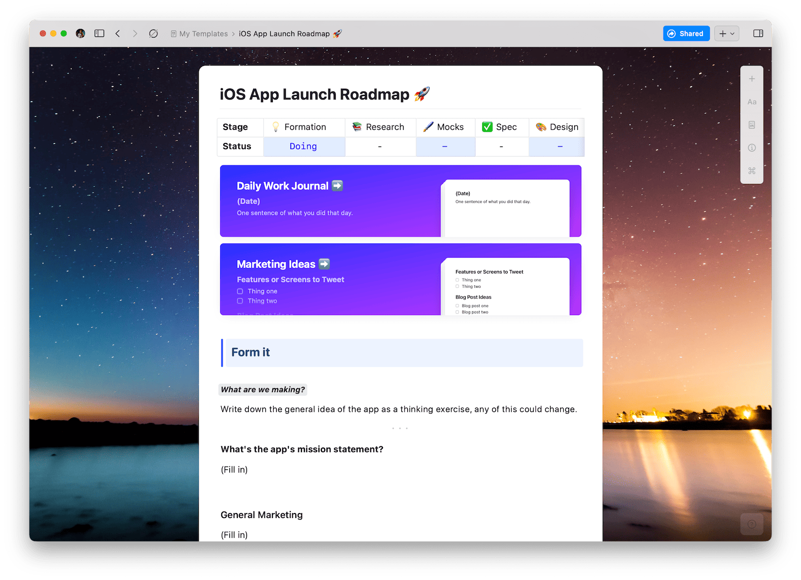Click the document page icon in the side toolbar
This screenshot has height=580, width=801.
click(752, 125)
